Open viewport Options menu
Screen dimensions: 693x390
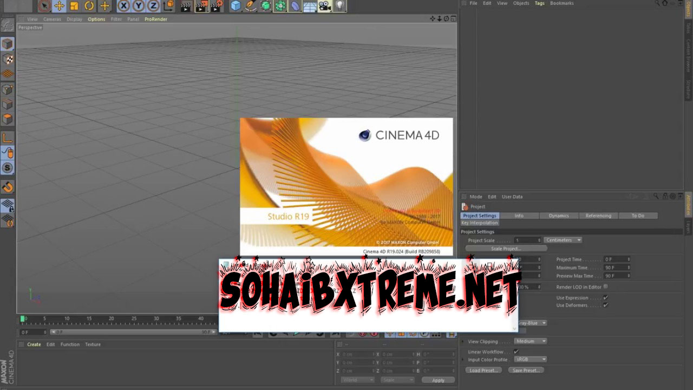pyautogui.click(x=96, y=19)
